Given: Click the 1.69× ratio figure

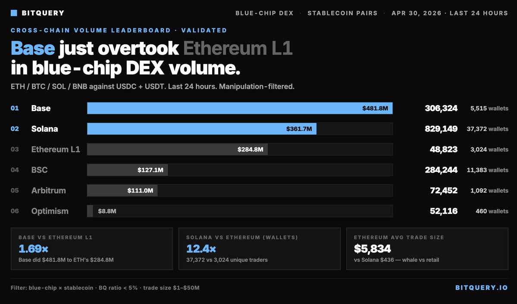Looking at the screenshot, I should click(x=33, y=248).
